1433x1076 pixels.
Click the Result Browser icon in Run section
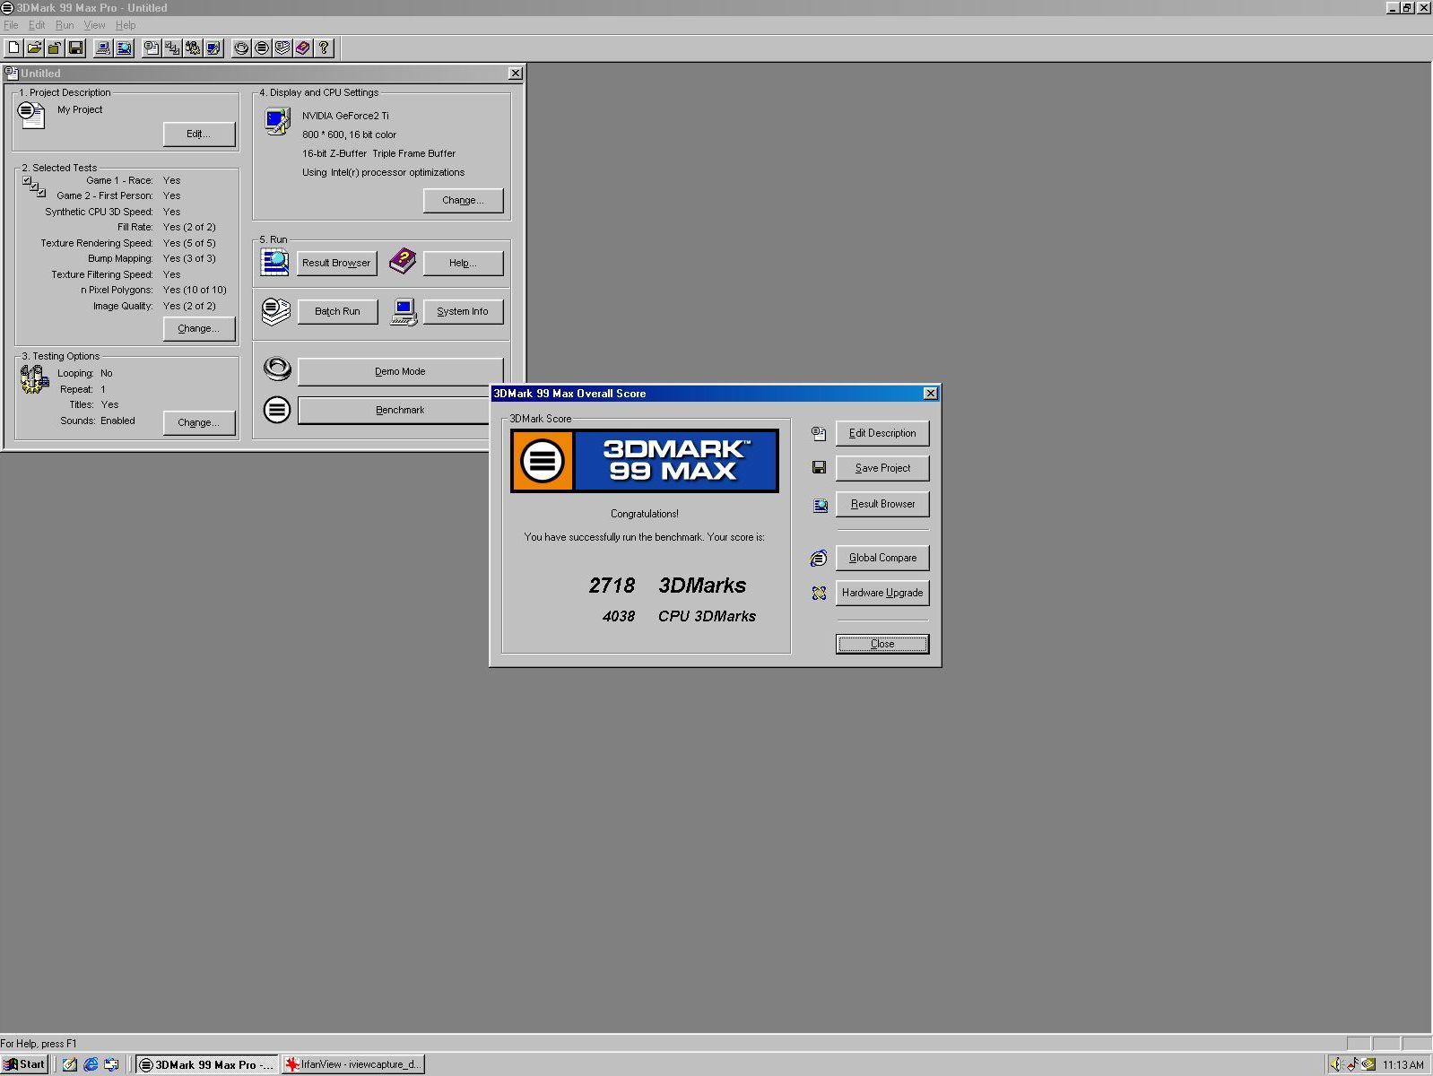click(275, 262)
